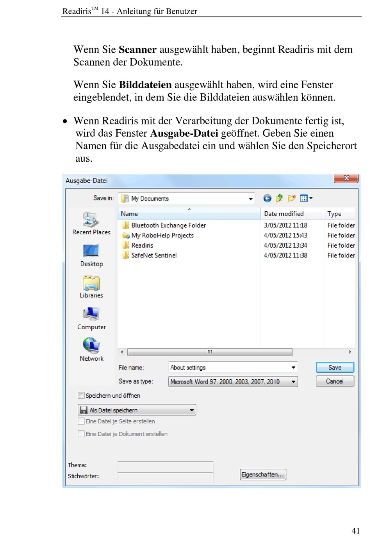Go up one folder level icon
This screenshot has width=371, height=550.
coord(279,198)
